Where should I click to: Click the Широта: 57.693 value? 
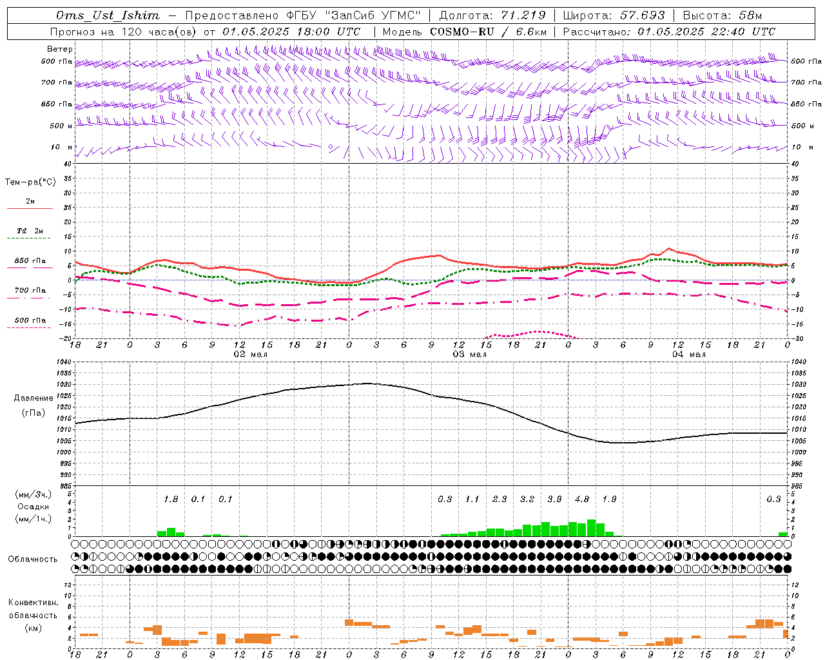tap(614, 15)
